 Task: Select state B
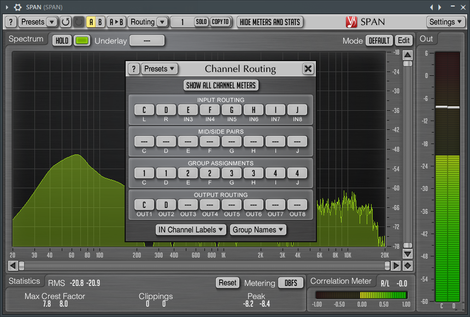coord(100,22)
